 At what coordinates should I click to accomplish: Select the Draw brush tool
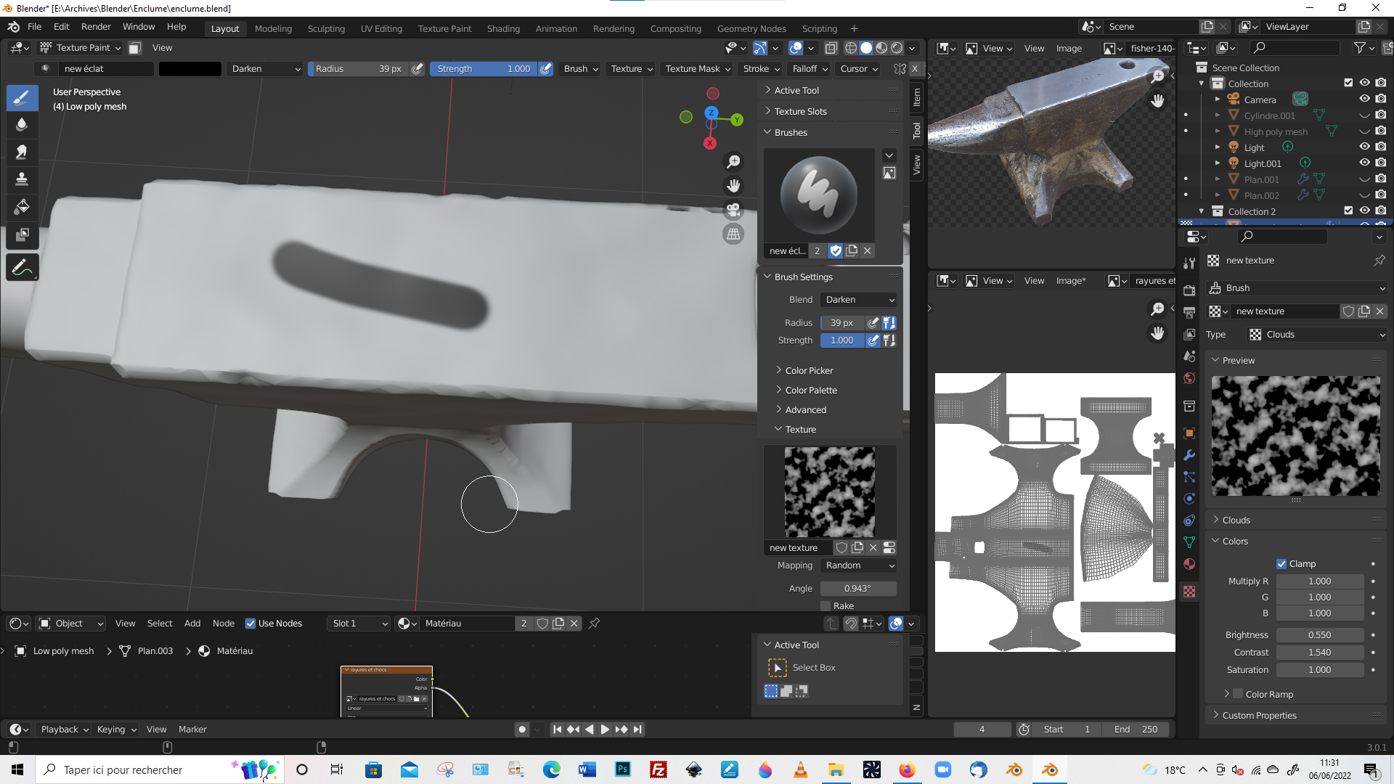coord(22,97)
